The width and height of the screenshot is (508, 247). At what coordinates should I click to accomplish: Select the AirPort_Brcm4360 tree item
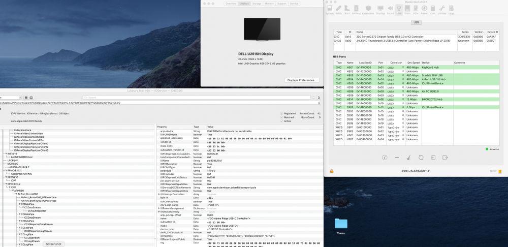pos(28,194)
